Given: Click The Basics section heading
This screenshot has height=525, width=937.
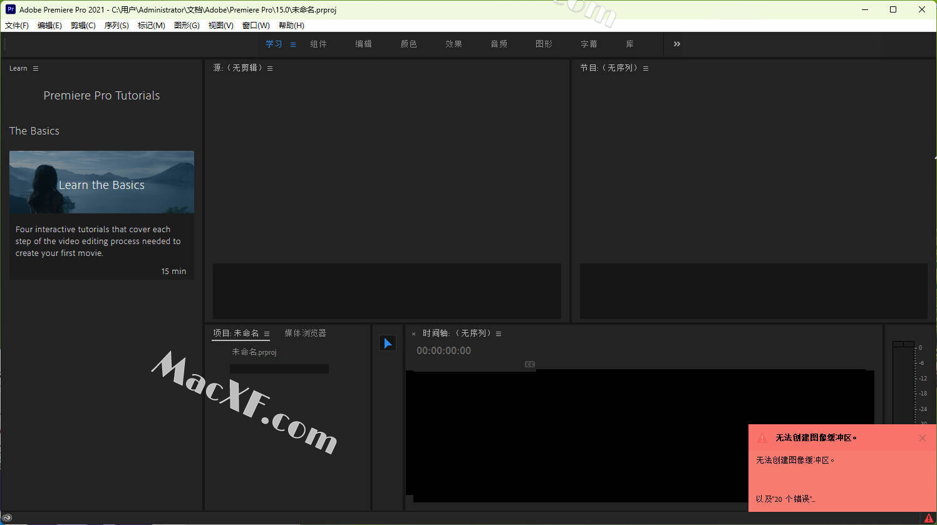Looking at the screenshot, I should tap(34, 131).
